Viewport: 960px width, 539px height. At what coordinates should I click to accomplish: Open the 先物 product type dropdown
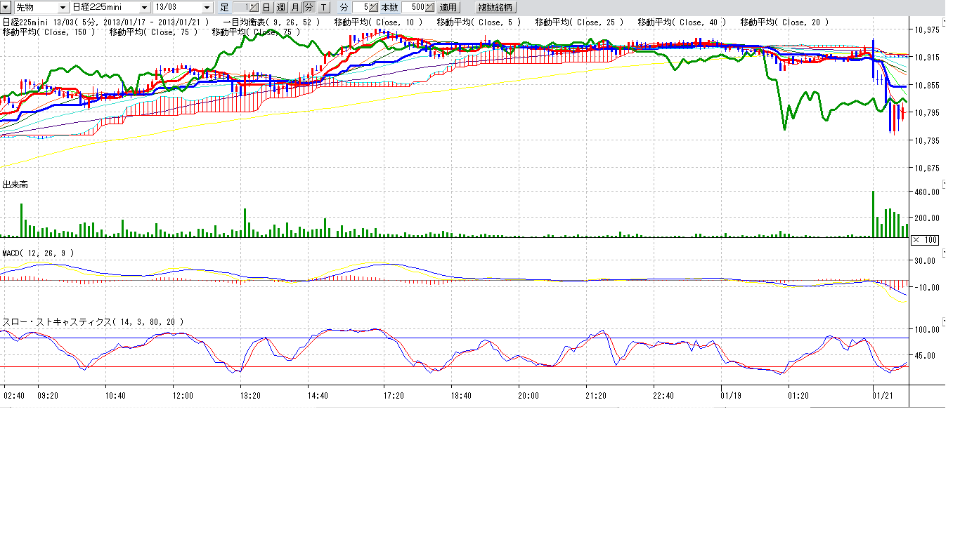pos(63,7)
